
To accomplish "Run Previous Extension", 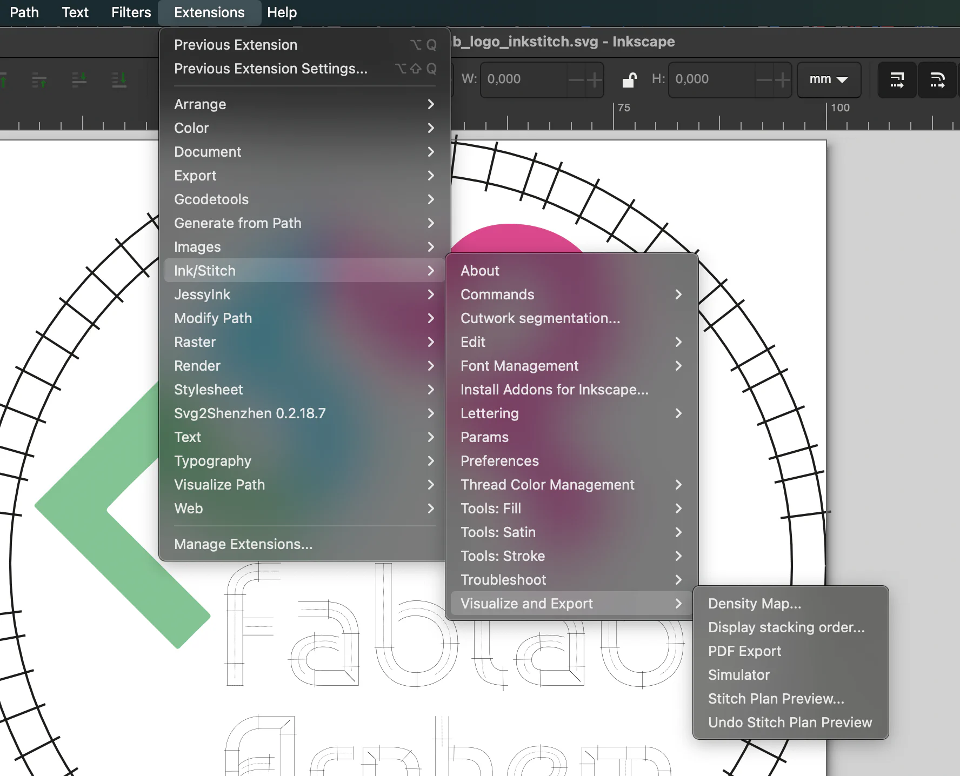I will click(x=305, y=45).
